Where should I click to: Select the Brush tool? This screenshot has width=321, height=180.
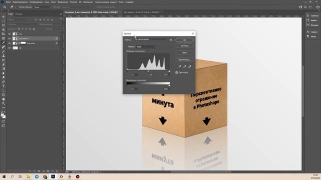pyautogui.click(x=4, y=51)
